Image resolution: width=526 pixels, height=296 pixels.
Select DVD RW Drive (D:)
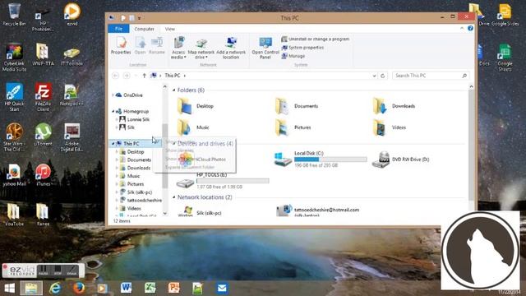401,159
